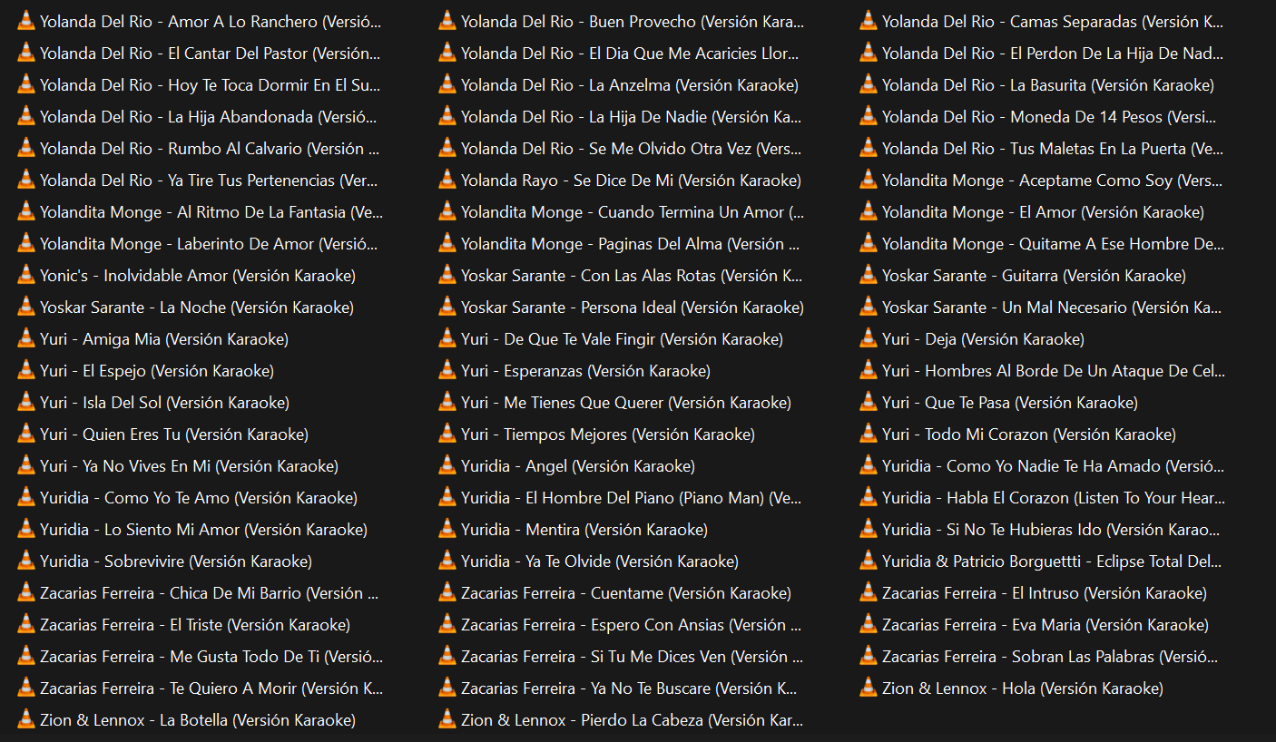1276x742 pixels.
Task: Select file Yuri - Ya No Vives En Mi
Action: (178, 465)
